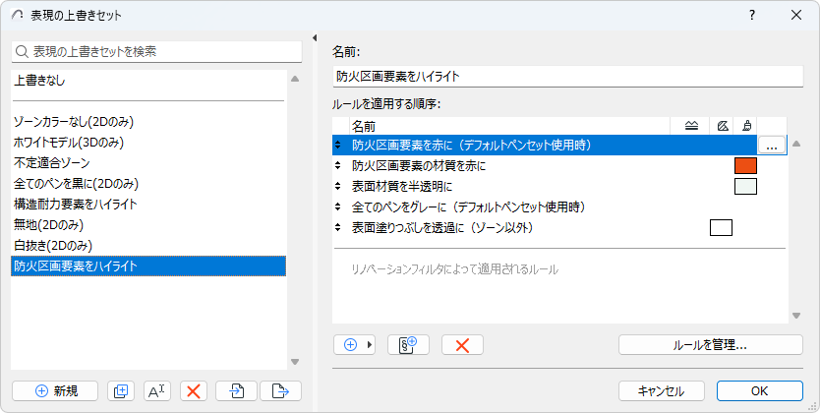Click the orange-red surface color swatch
The width and height of the screenshot is (820, 413).
pyautogui.click(x=744, y=166)
